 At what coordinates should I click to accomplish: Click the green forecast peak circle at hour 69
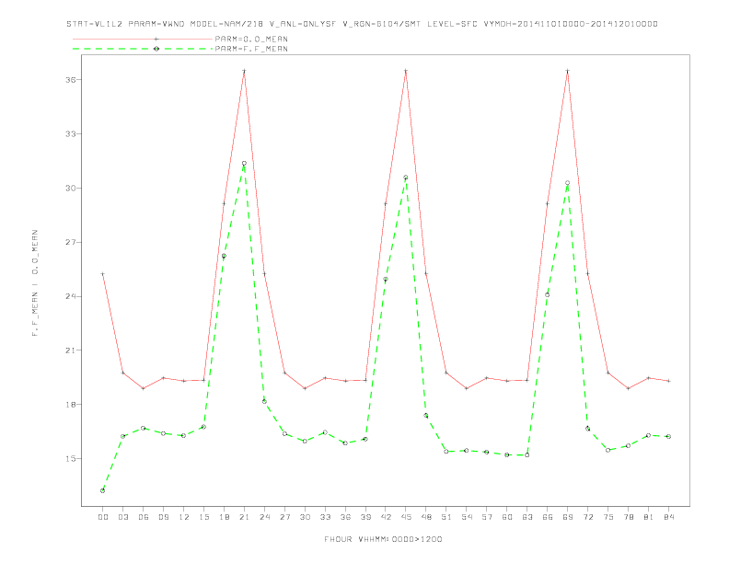pos(568,183)
